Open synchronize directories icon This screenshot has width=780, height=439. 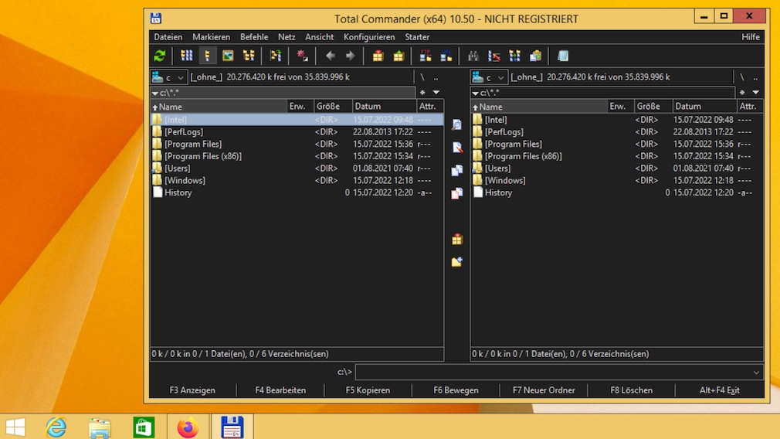tap(514, 56)
